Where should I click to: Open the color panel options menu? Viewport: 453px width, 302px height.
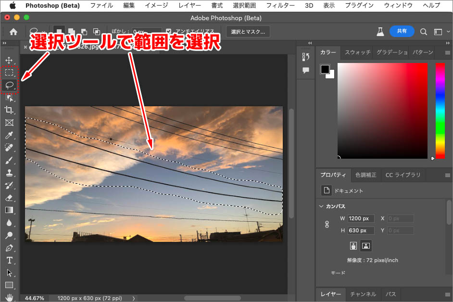[x=447, y=52]
